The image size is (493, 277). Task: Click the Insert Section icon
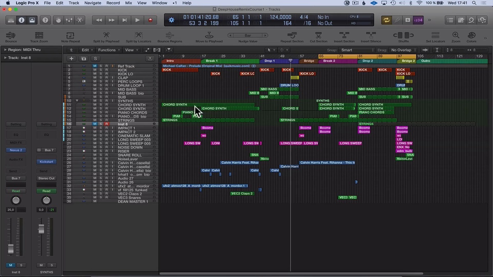click(344, 36)
